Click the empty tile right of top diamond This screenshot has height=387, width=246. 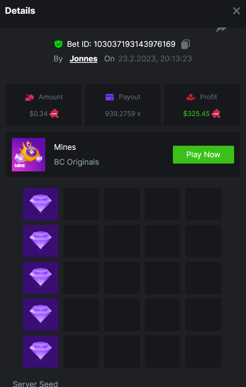pyautogui.click(x=81, y=204)
